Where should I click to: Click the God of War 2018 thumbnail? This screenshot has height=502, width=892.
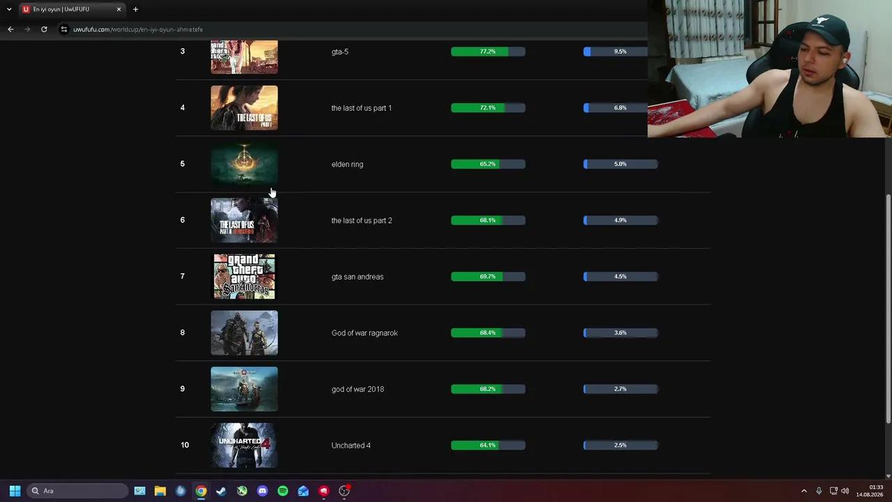244,389
